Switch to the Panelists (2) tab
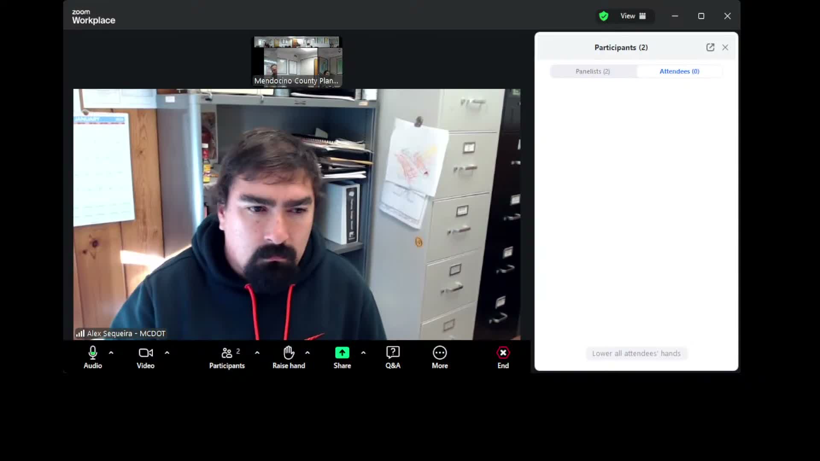This screenshot has height=461, width=820. tap(593, 71)
